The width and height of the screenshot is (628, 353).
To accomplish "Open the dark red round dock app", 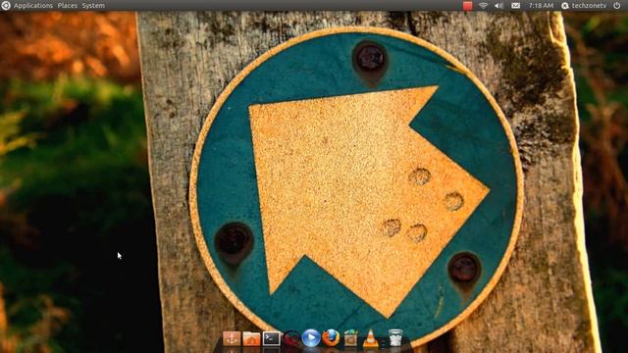I will pos(291,338).
